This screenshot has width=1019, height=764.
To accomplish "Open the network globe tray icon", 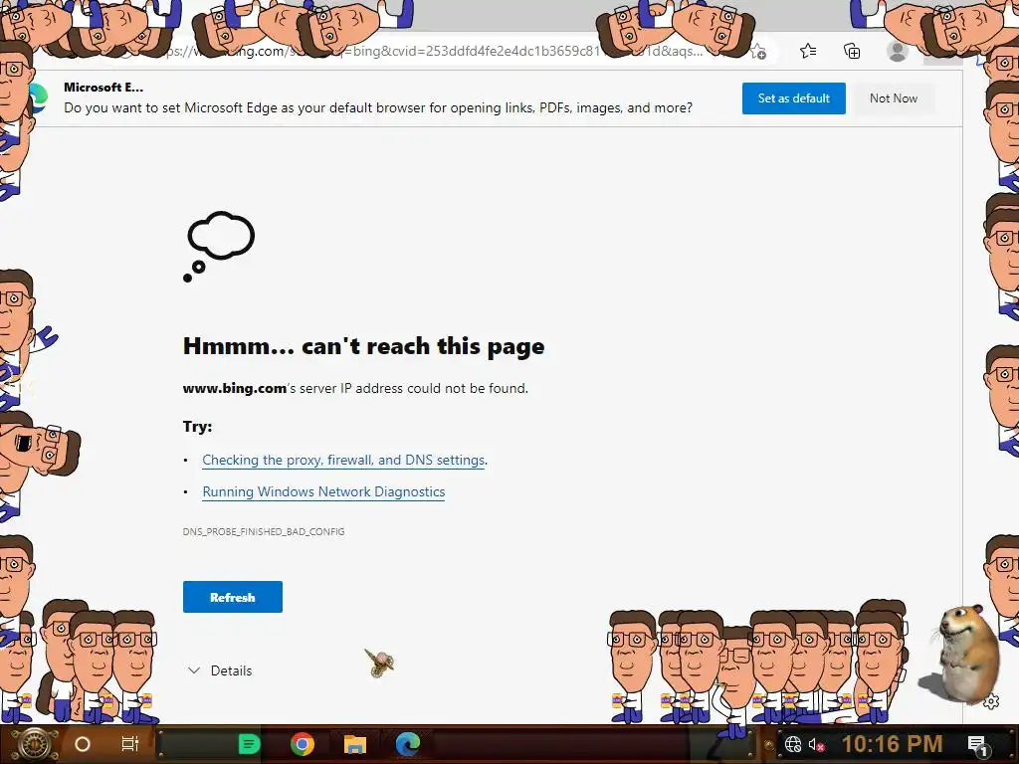I will click(x=793, y=744).
